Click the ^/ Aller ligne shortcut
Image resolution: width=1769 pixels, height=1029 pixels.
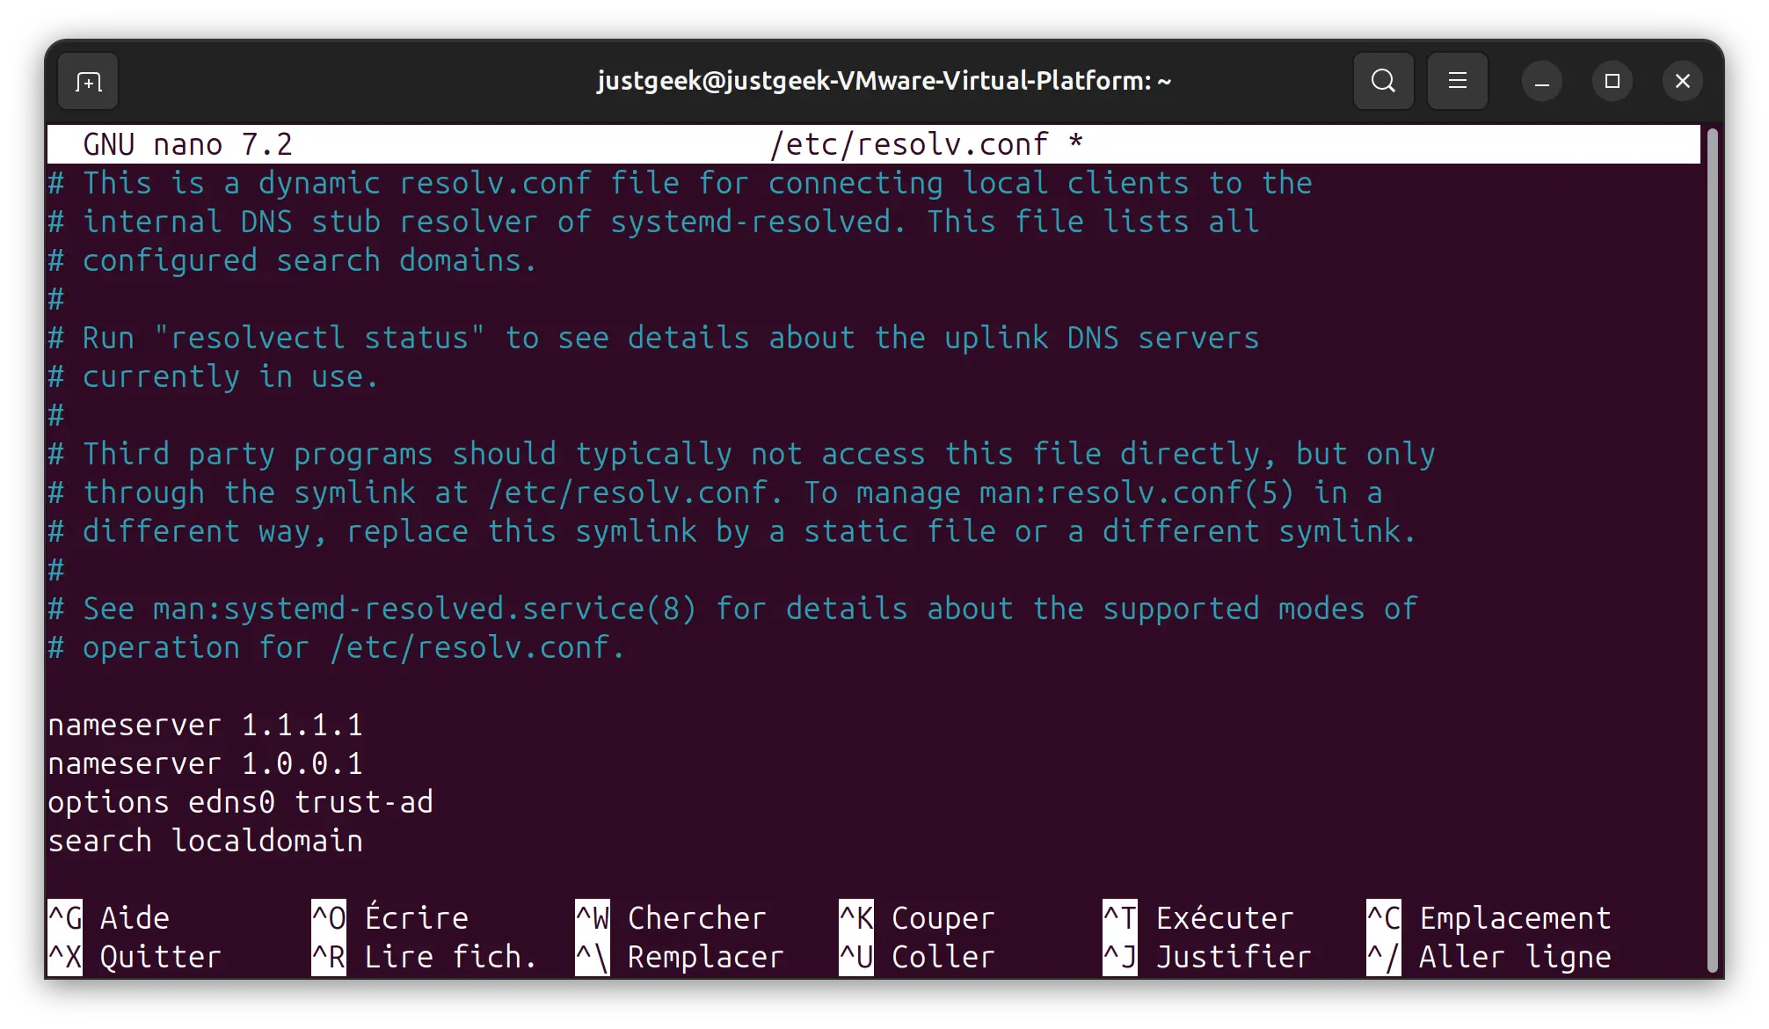[x=1489, y=957]
